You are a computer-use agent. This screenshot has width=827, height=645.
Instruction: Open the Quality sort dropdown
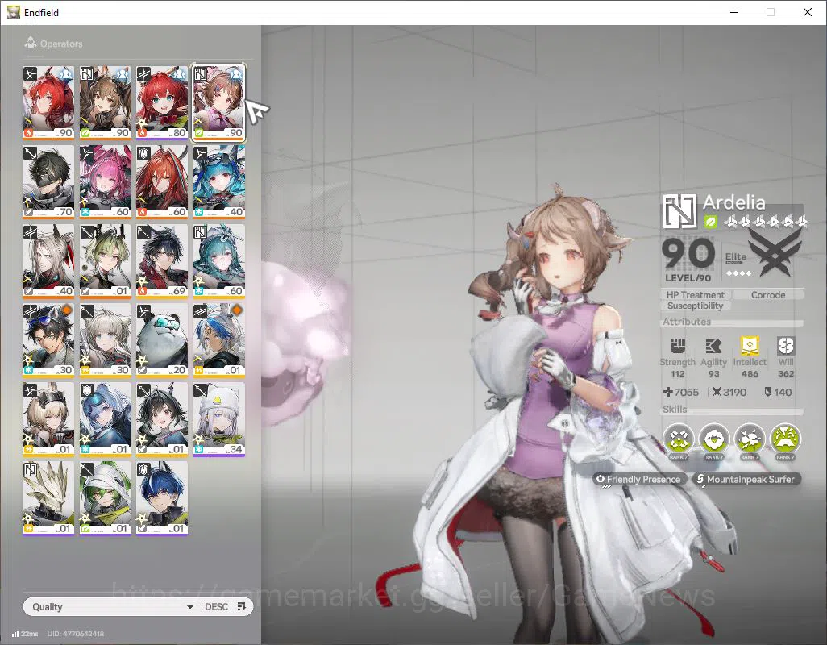(x=113, y=606)
